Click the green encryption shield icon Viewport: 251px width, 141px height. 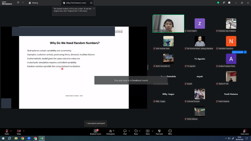pos(218,3)
